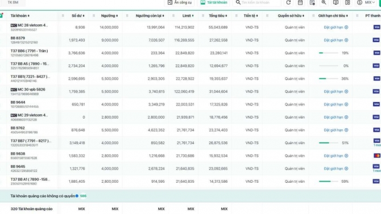Click the 'Tải tài khoản' load accounts button
Image resolution: width=381 pixels, height=214 pixels.
point(214,2)
